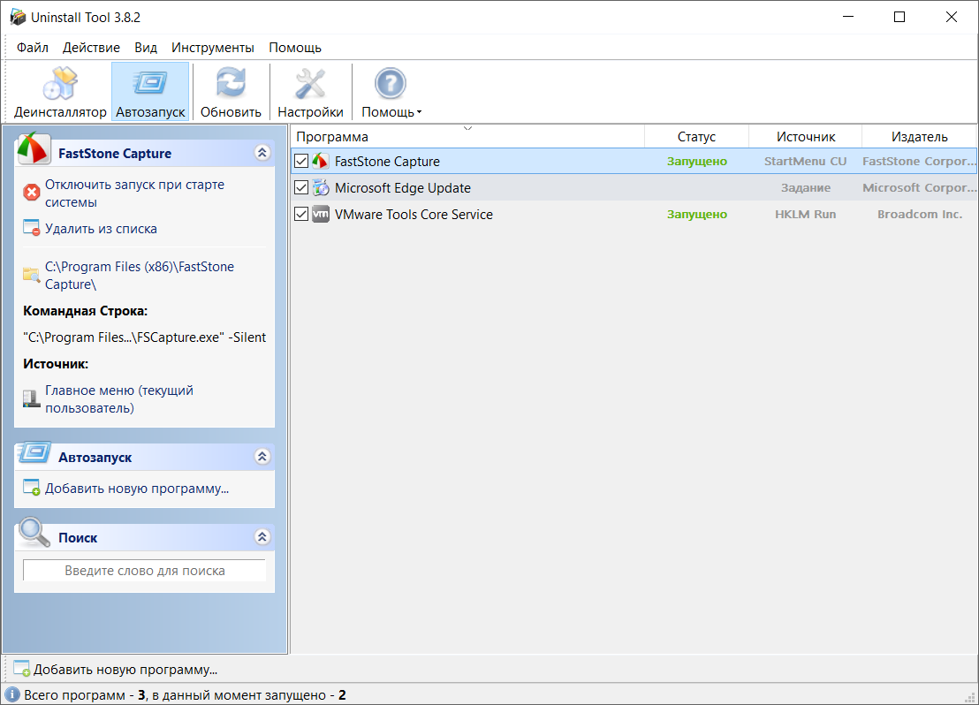Click the magnifier icon in Поиск panel
Screen dimensions: 979x705
pyautogui.click(x=34, y=532)
